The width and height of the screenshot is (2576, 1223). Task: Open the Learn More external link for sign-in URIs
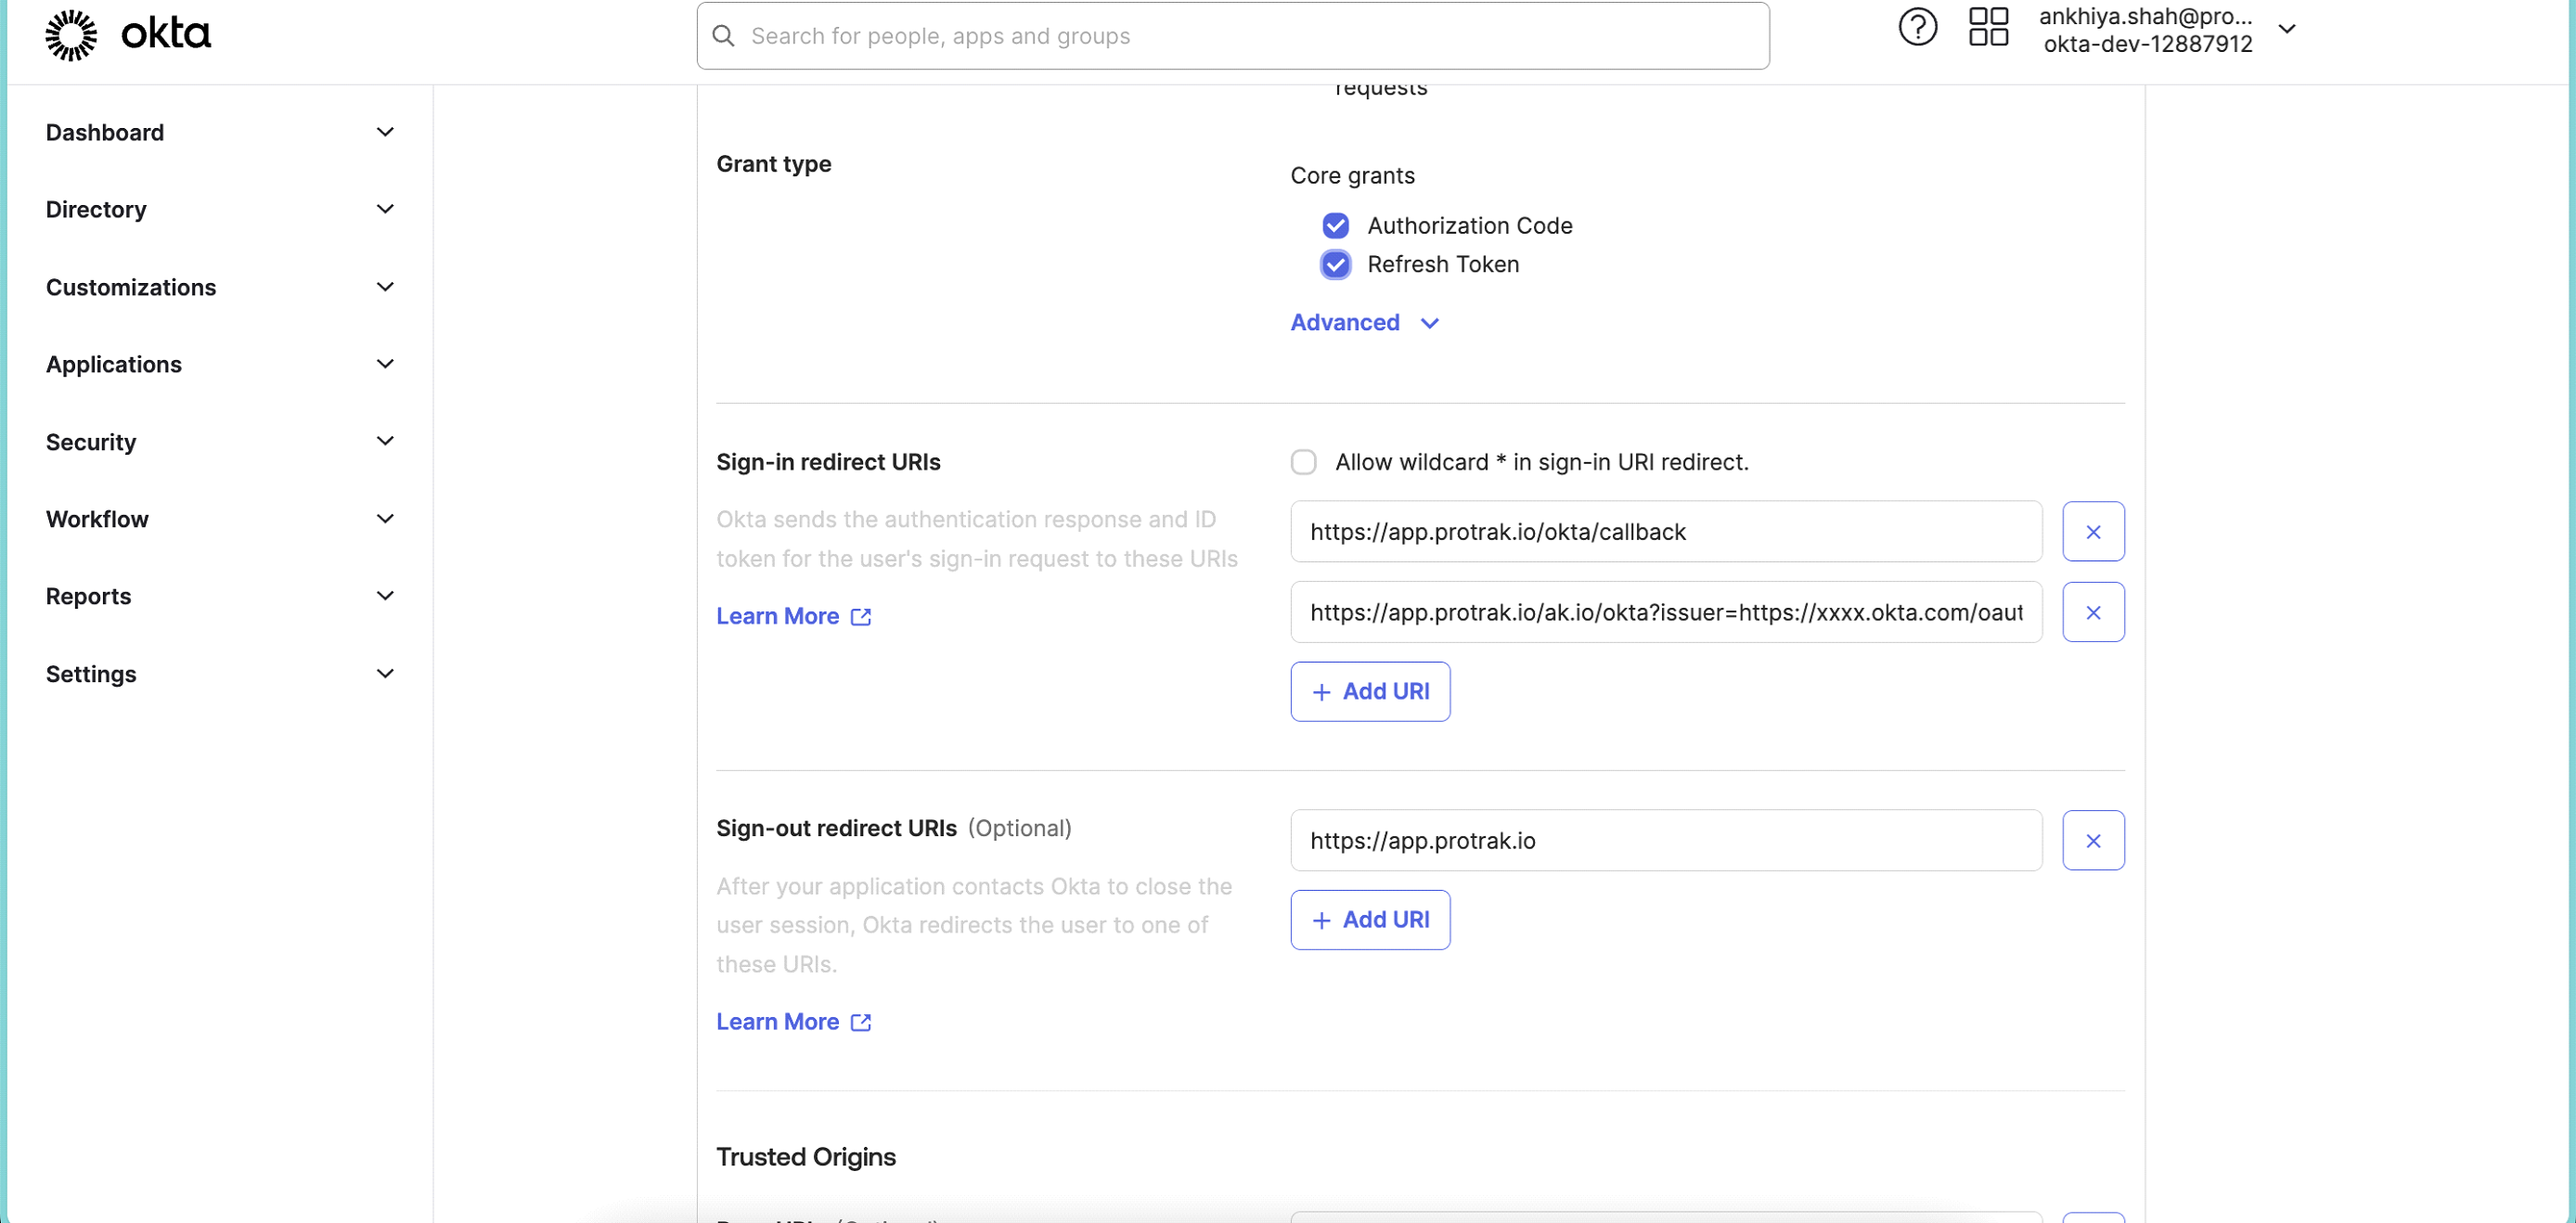click(793, 616)
